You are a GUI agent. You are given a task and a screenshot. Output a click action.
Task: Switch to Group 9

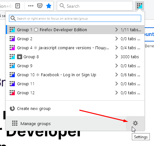pos(75,66)
